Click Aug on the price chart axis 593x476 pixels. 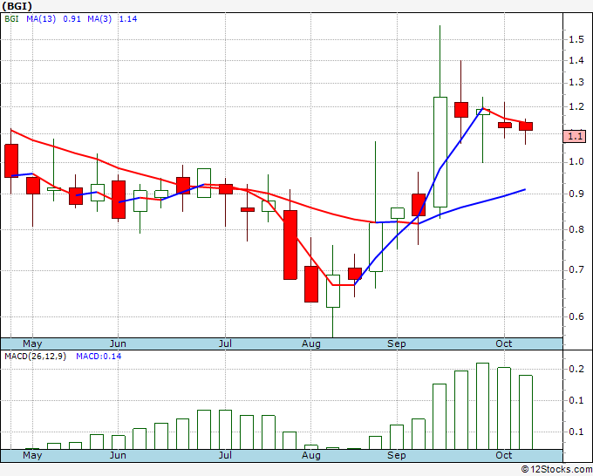tap(310, 343)
